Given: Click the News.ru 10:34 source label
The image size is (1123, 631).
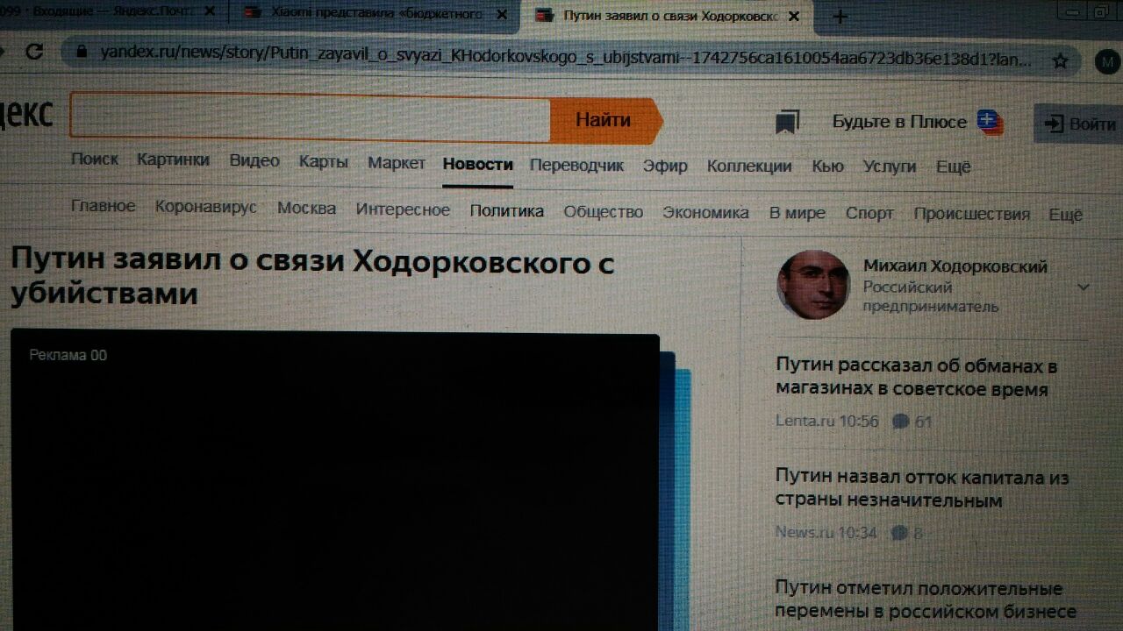Looking at the screenshot, I should 826,532.
